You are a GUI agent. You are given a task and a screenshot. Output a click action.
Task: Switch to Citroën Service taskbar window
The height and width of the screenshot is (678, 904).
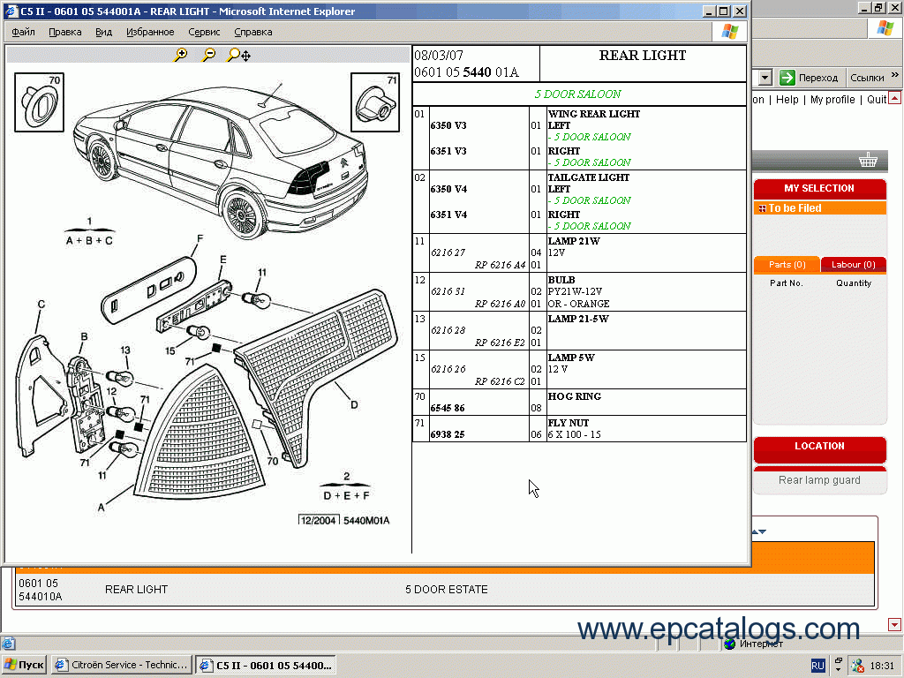coord(122,665)
